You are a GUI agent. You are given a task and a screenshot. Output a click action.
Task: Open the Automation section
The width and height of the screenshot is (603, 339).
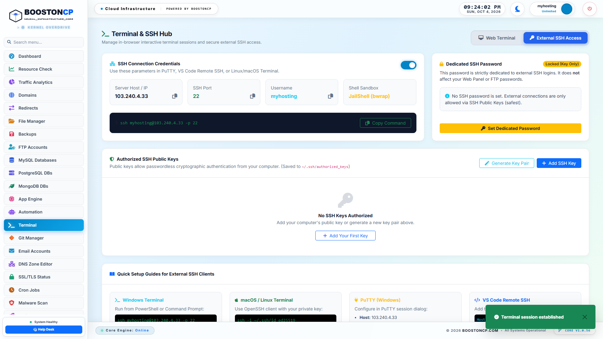(x=44, y=212)
